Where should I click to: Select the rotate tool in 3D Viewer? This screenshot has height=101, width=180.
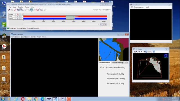coord(146,52)
